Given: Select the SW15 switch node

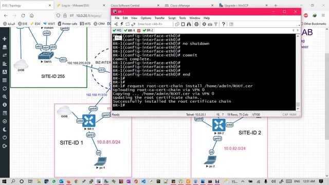Looking at the screenshot, I should pyautogui.click(x=46, y=55).
